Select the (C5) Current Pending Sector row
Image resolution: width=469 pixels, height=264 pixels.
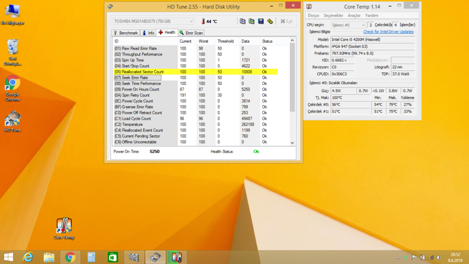click(x=195, y=136)
